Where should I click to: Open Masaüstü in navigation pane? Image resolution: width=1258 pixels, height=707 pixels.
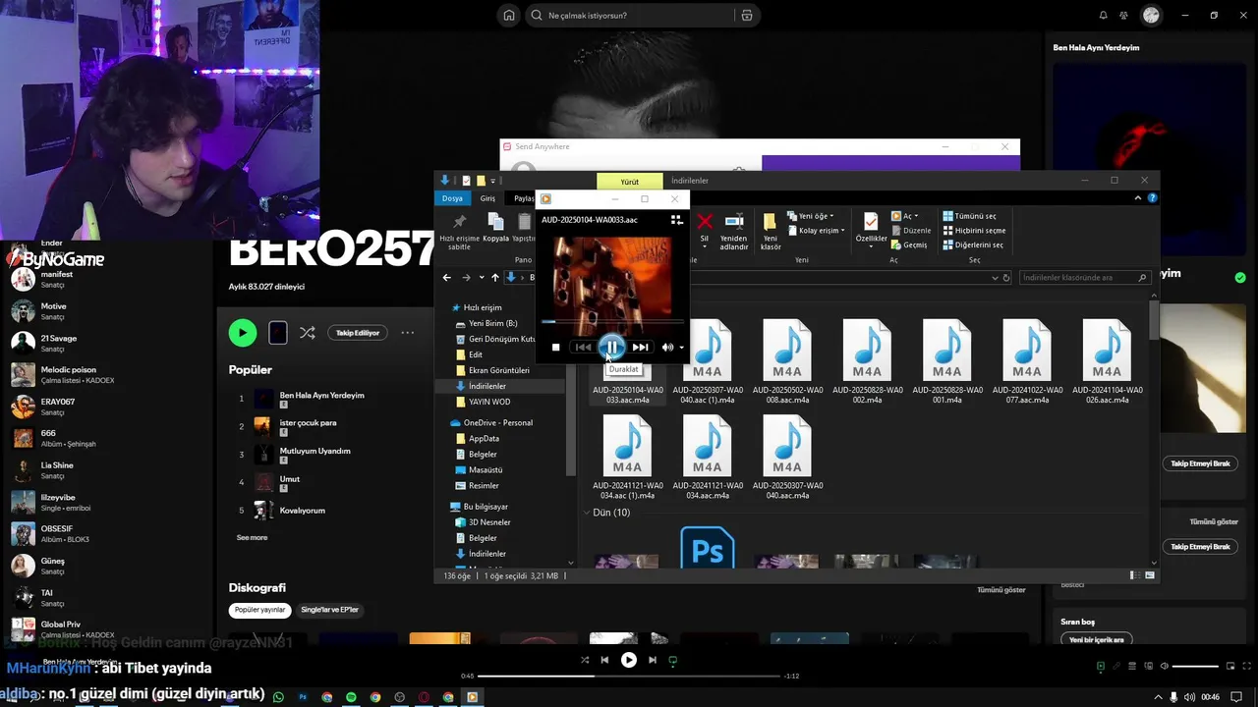(x=478, y=470)
